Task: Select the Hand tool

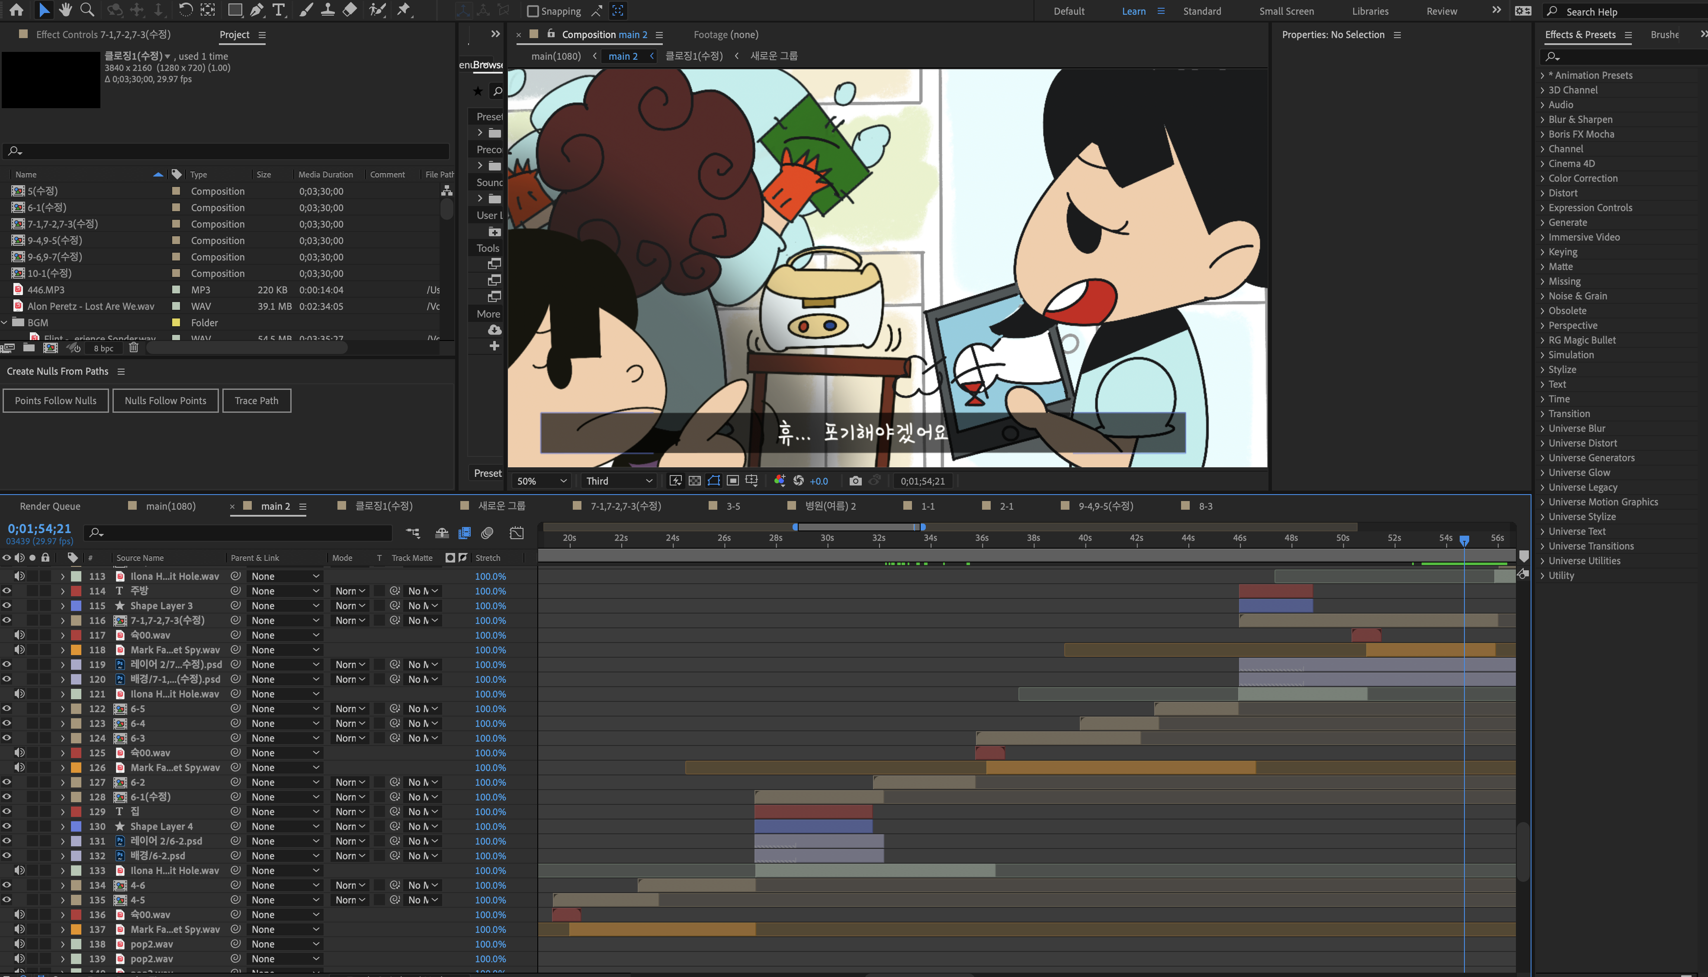Action: [x=65, y=10]
